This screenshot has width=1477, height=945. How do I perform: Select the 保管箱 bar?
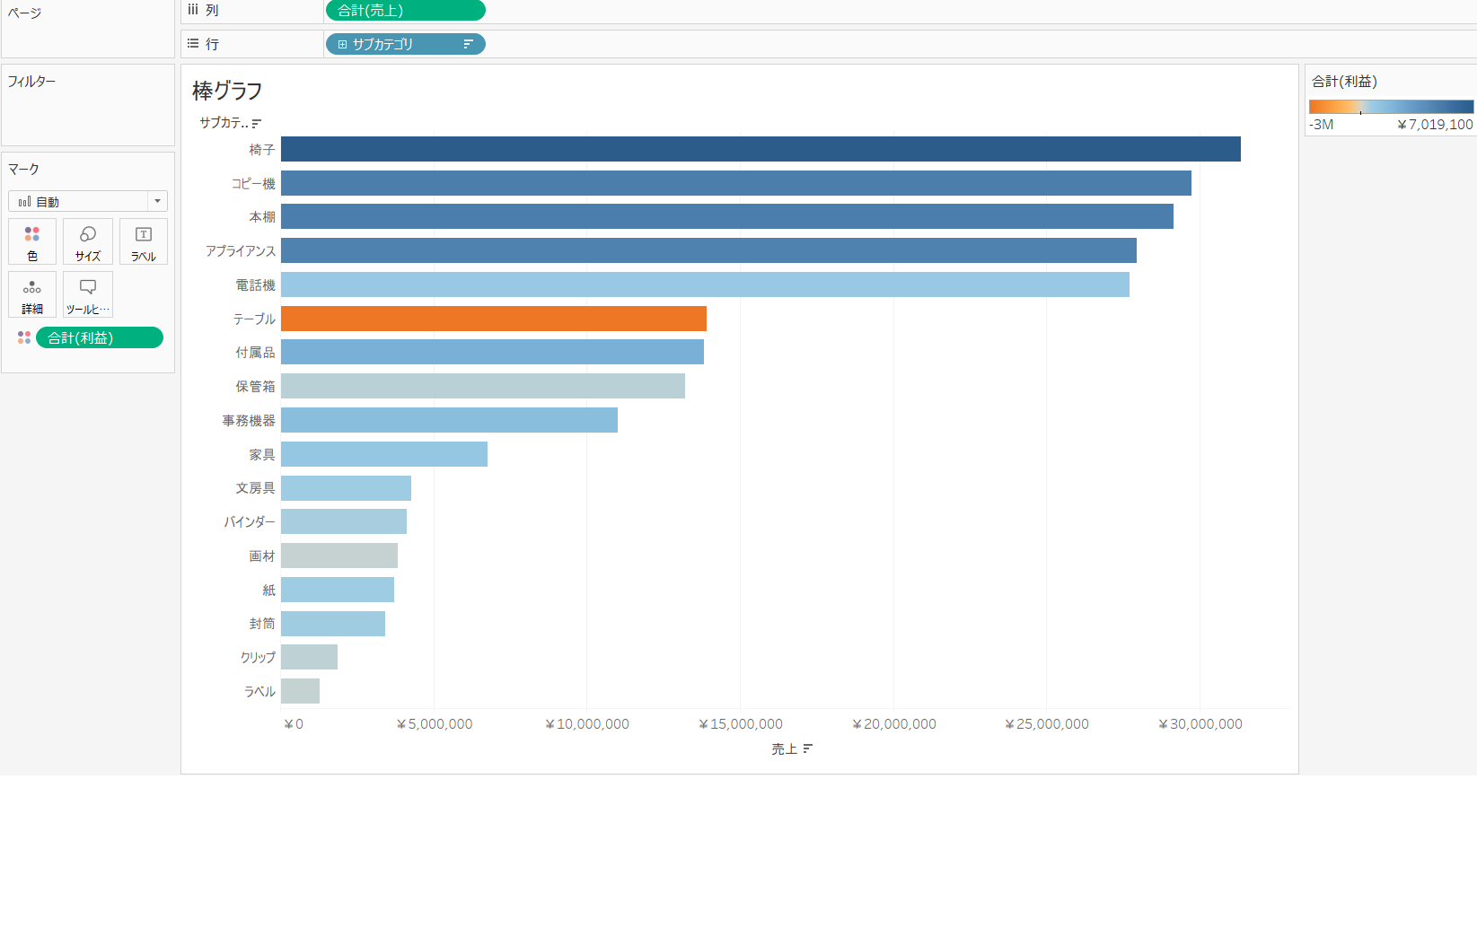pos(483,386)
